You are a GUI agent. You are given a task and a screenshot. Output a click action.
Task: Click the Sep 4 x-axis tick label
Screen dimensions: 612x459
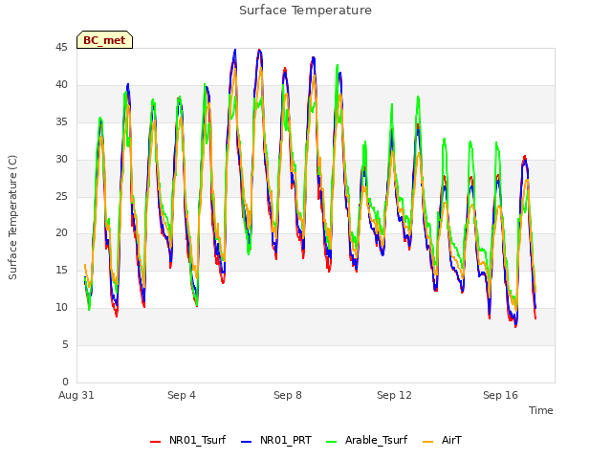[x=182, y=395]
